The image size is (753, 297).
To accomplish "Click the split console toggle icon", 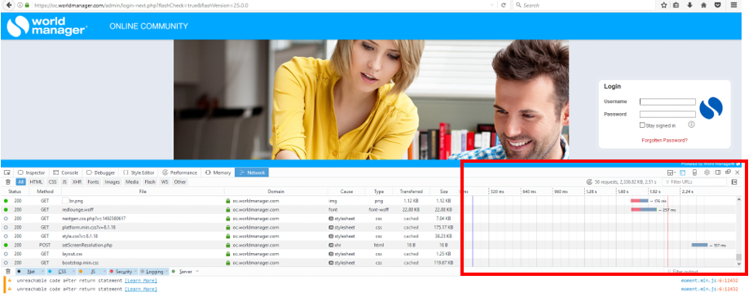I will pyautogui.click(x=682, y=173).
